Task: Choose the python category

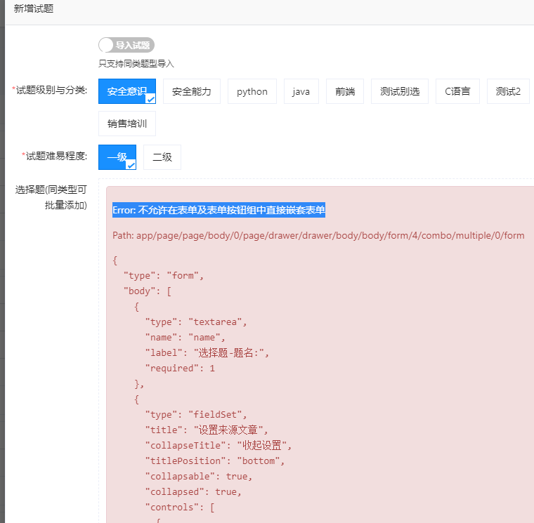Action: [x=252, y=91]
